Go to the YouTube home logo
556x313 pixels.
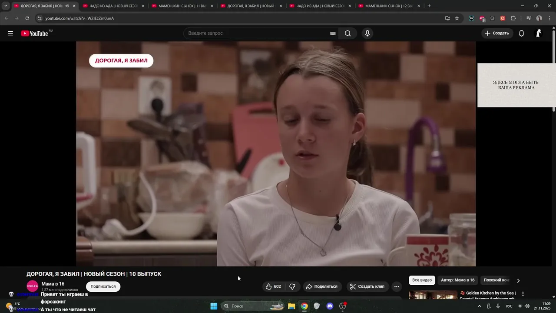pyautogui.click(x=34, y=33)
